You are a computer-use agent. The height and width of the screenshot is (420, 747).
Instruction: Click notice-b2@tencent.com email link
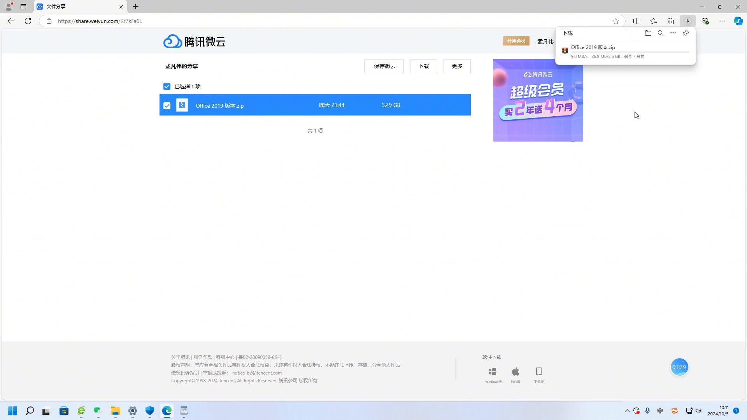tap(257, 373)
